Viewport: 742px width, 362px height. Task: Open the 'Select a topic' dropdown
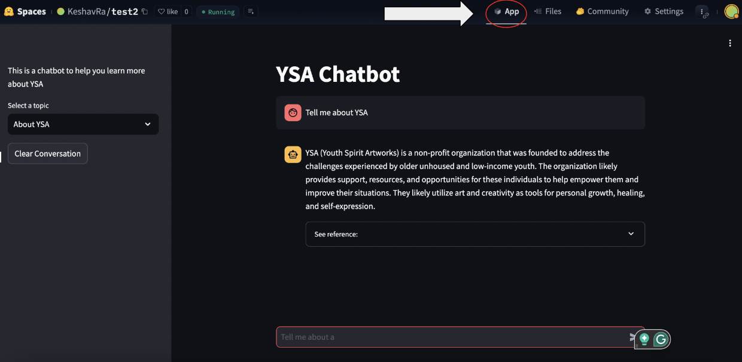[x=83, y=124]
